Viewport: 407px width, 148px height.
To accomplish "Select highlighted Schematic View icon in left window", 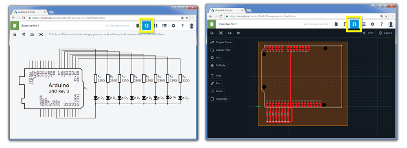I will tap(147, 26).
